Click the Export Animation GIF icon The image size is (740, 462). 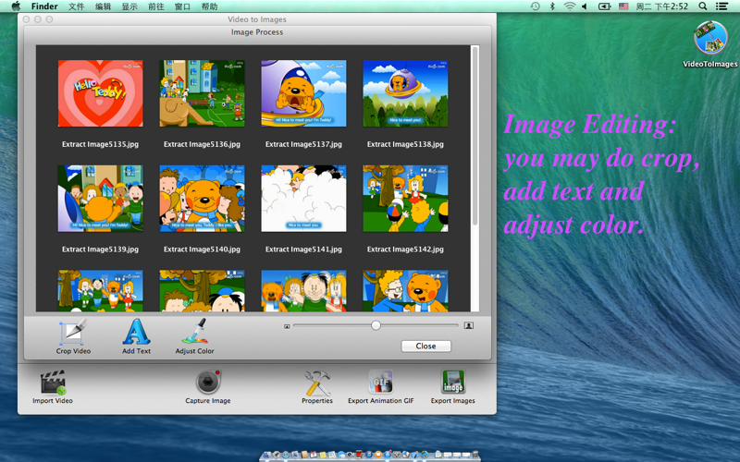pyautogui.click(x=380, y=382)
